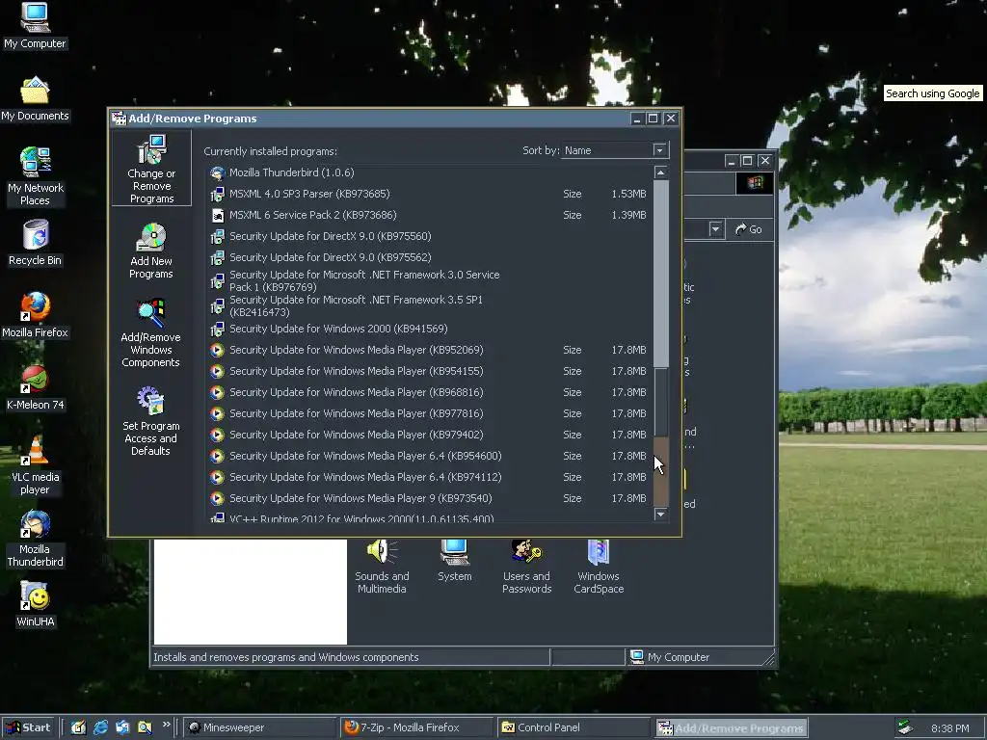Open My Network Places desktop icon

click(36, 176)
